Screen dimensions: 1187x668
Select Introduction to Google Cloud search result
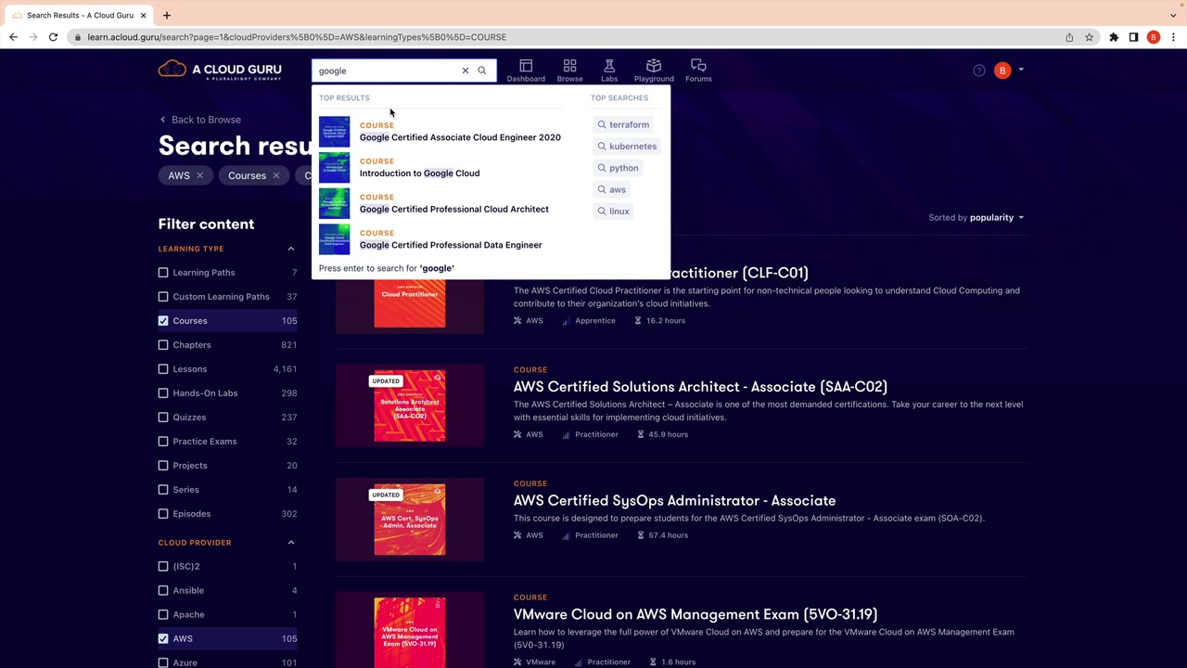419,173
